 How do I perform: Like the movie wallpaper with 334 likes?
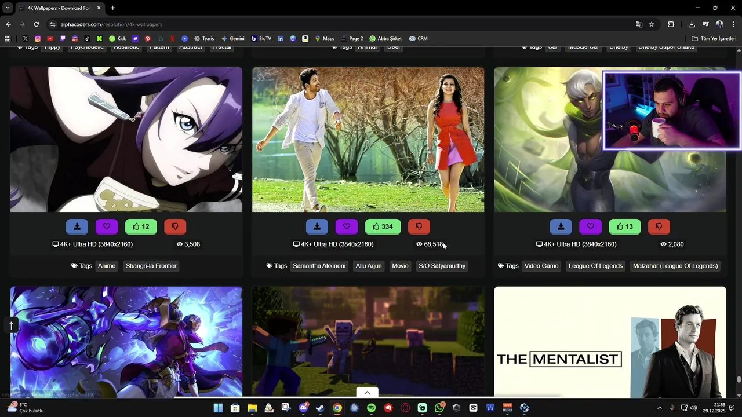click(383, 226)
